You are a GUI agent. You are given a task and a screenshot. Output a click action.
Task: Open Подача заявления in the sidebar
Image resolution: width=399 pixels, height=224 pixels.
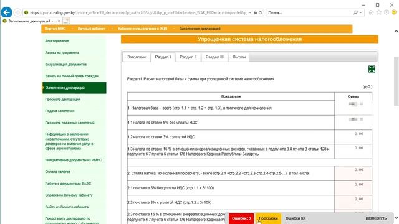(x=60, y=111)
